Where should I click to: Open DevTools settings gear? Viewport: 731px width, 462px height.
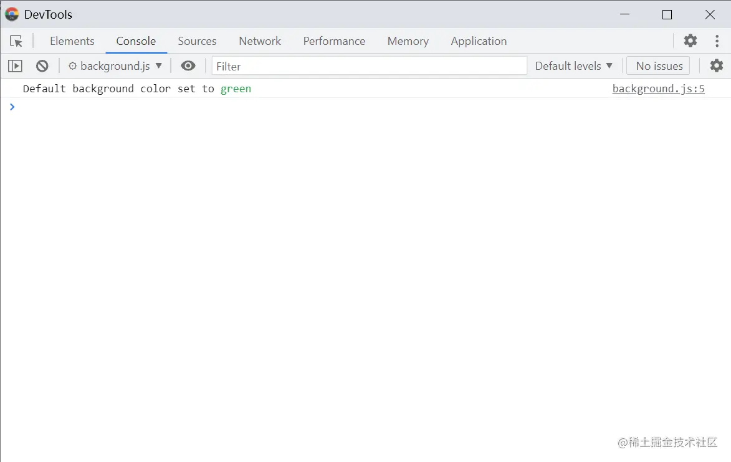690,41
